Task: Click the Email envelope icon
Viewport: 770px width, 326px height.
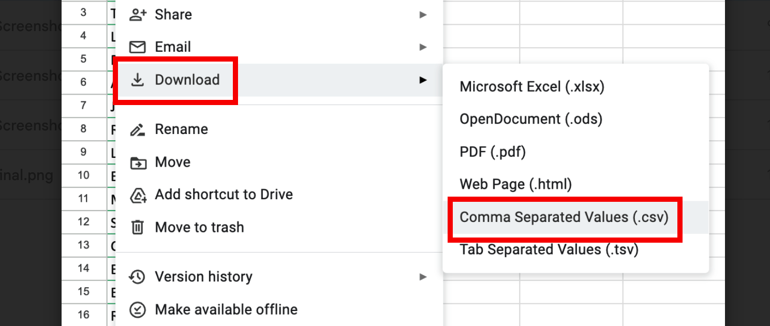Action: click(138, 47)
